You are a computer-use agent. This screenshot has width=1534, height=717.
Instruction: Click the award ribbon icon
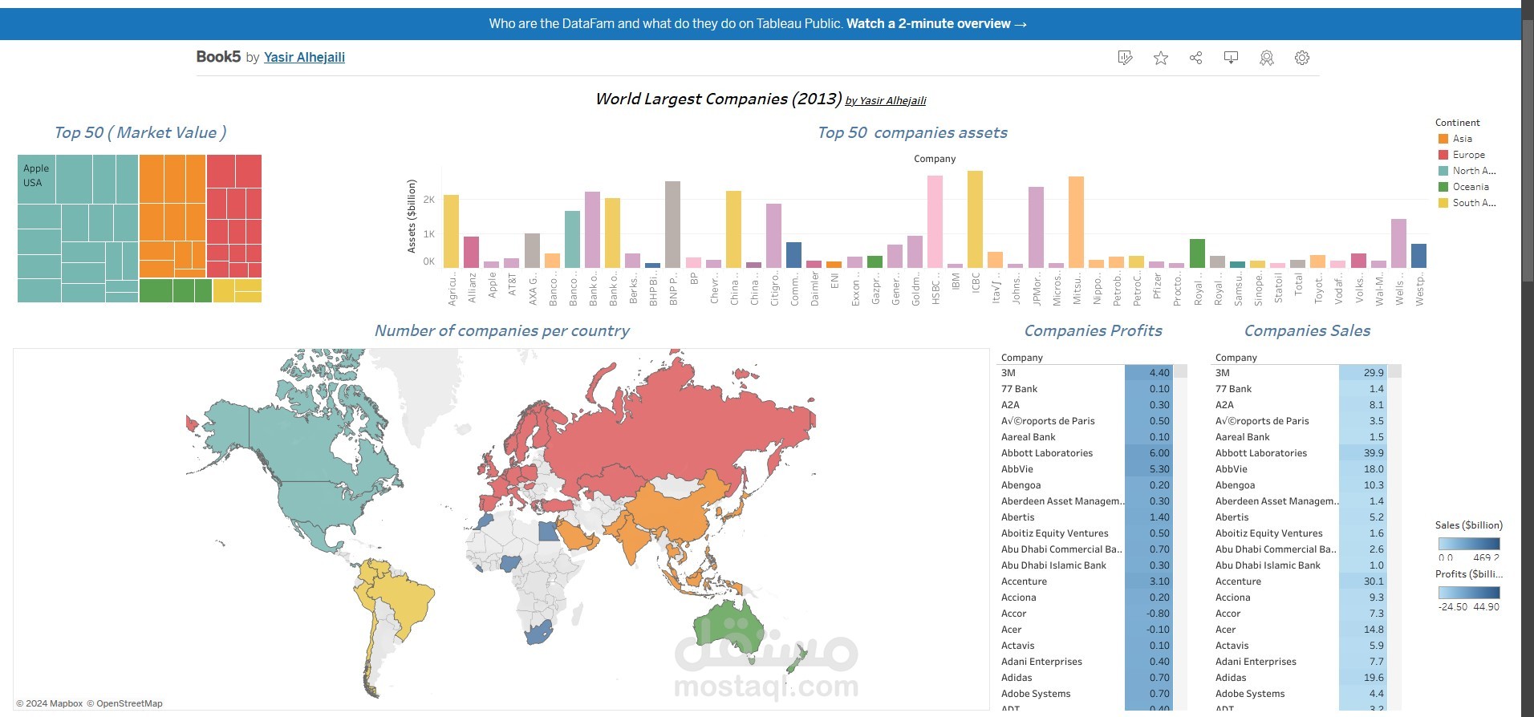(x=1266, y=58)
